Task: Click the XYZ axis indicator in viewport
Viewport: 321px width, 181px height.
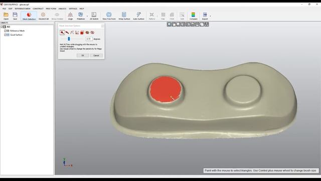Action: click(x=67, y=162)
